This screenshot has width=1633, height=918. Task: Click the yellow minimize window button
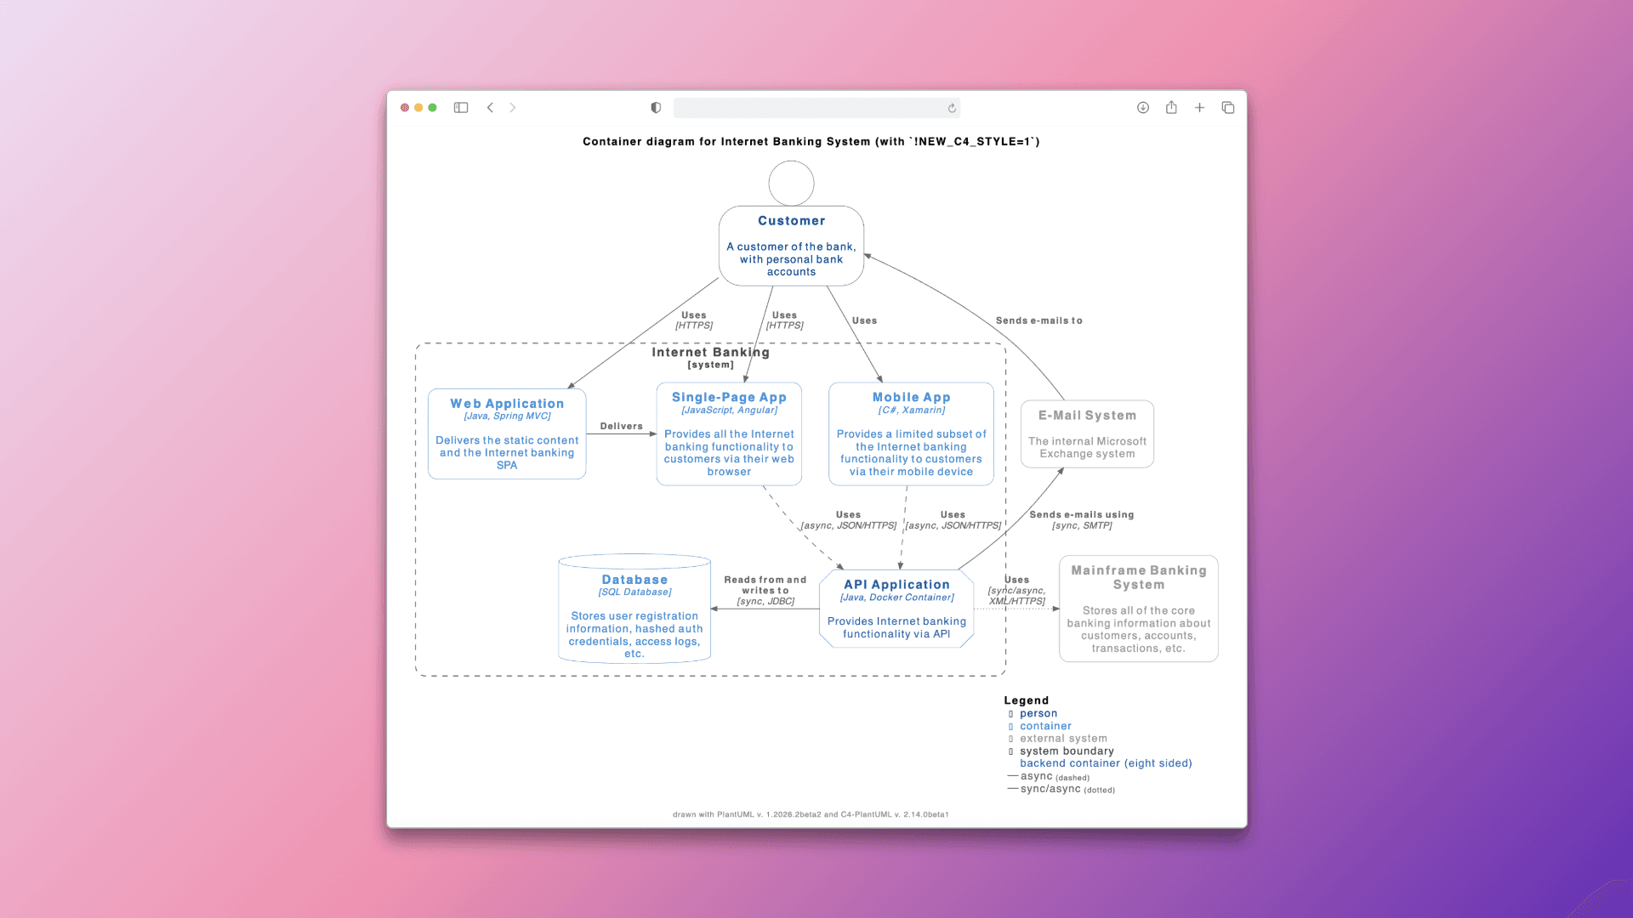pyautogui.click(x=418, y=108)
